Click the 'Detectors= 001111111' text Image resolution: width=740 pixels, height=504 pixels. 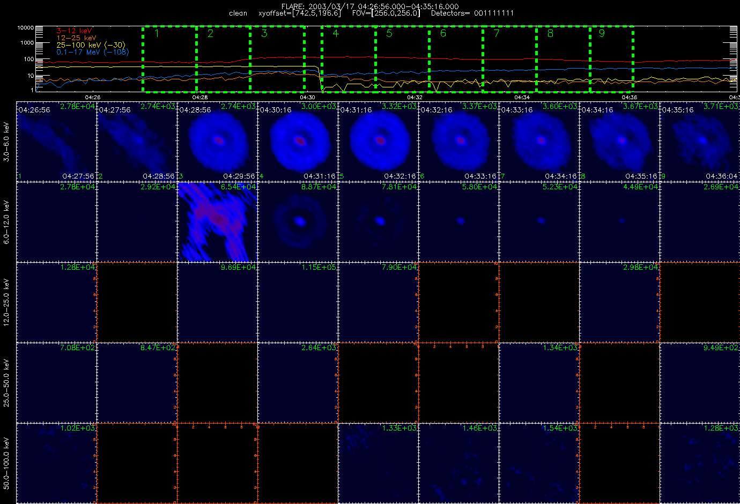(472, 13)
